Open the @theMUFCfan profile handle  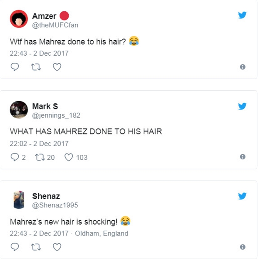coord(55,25)
